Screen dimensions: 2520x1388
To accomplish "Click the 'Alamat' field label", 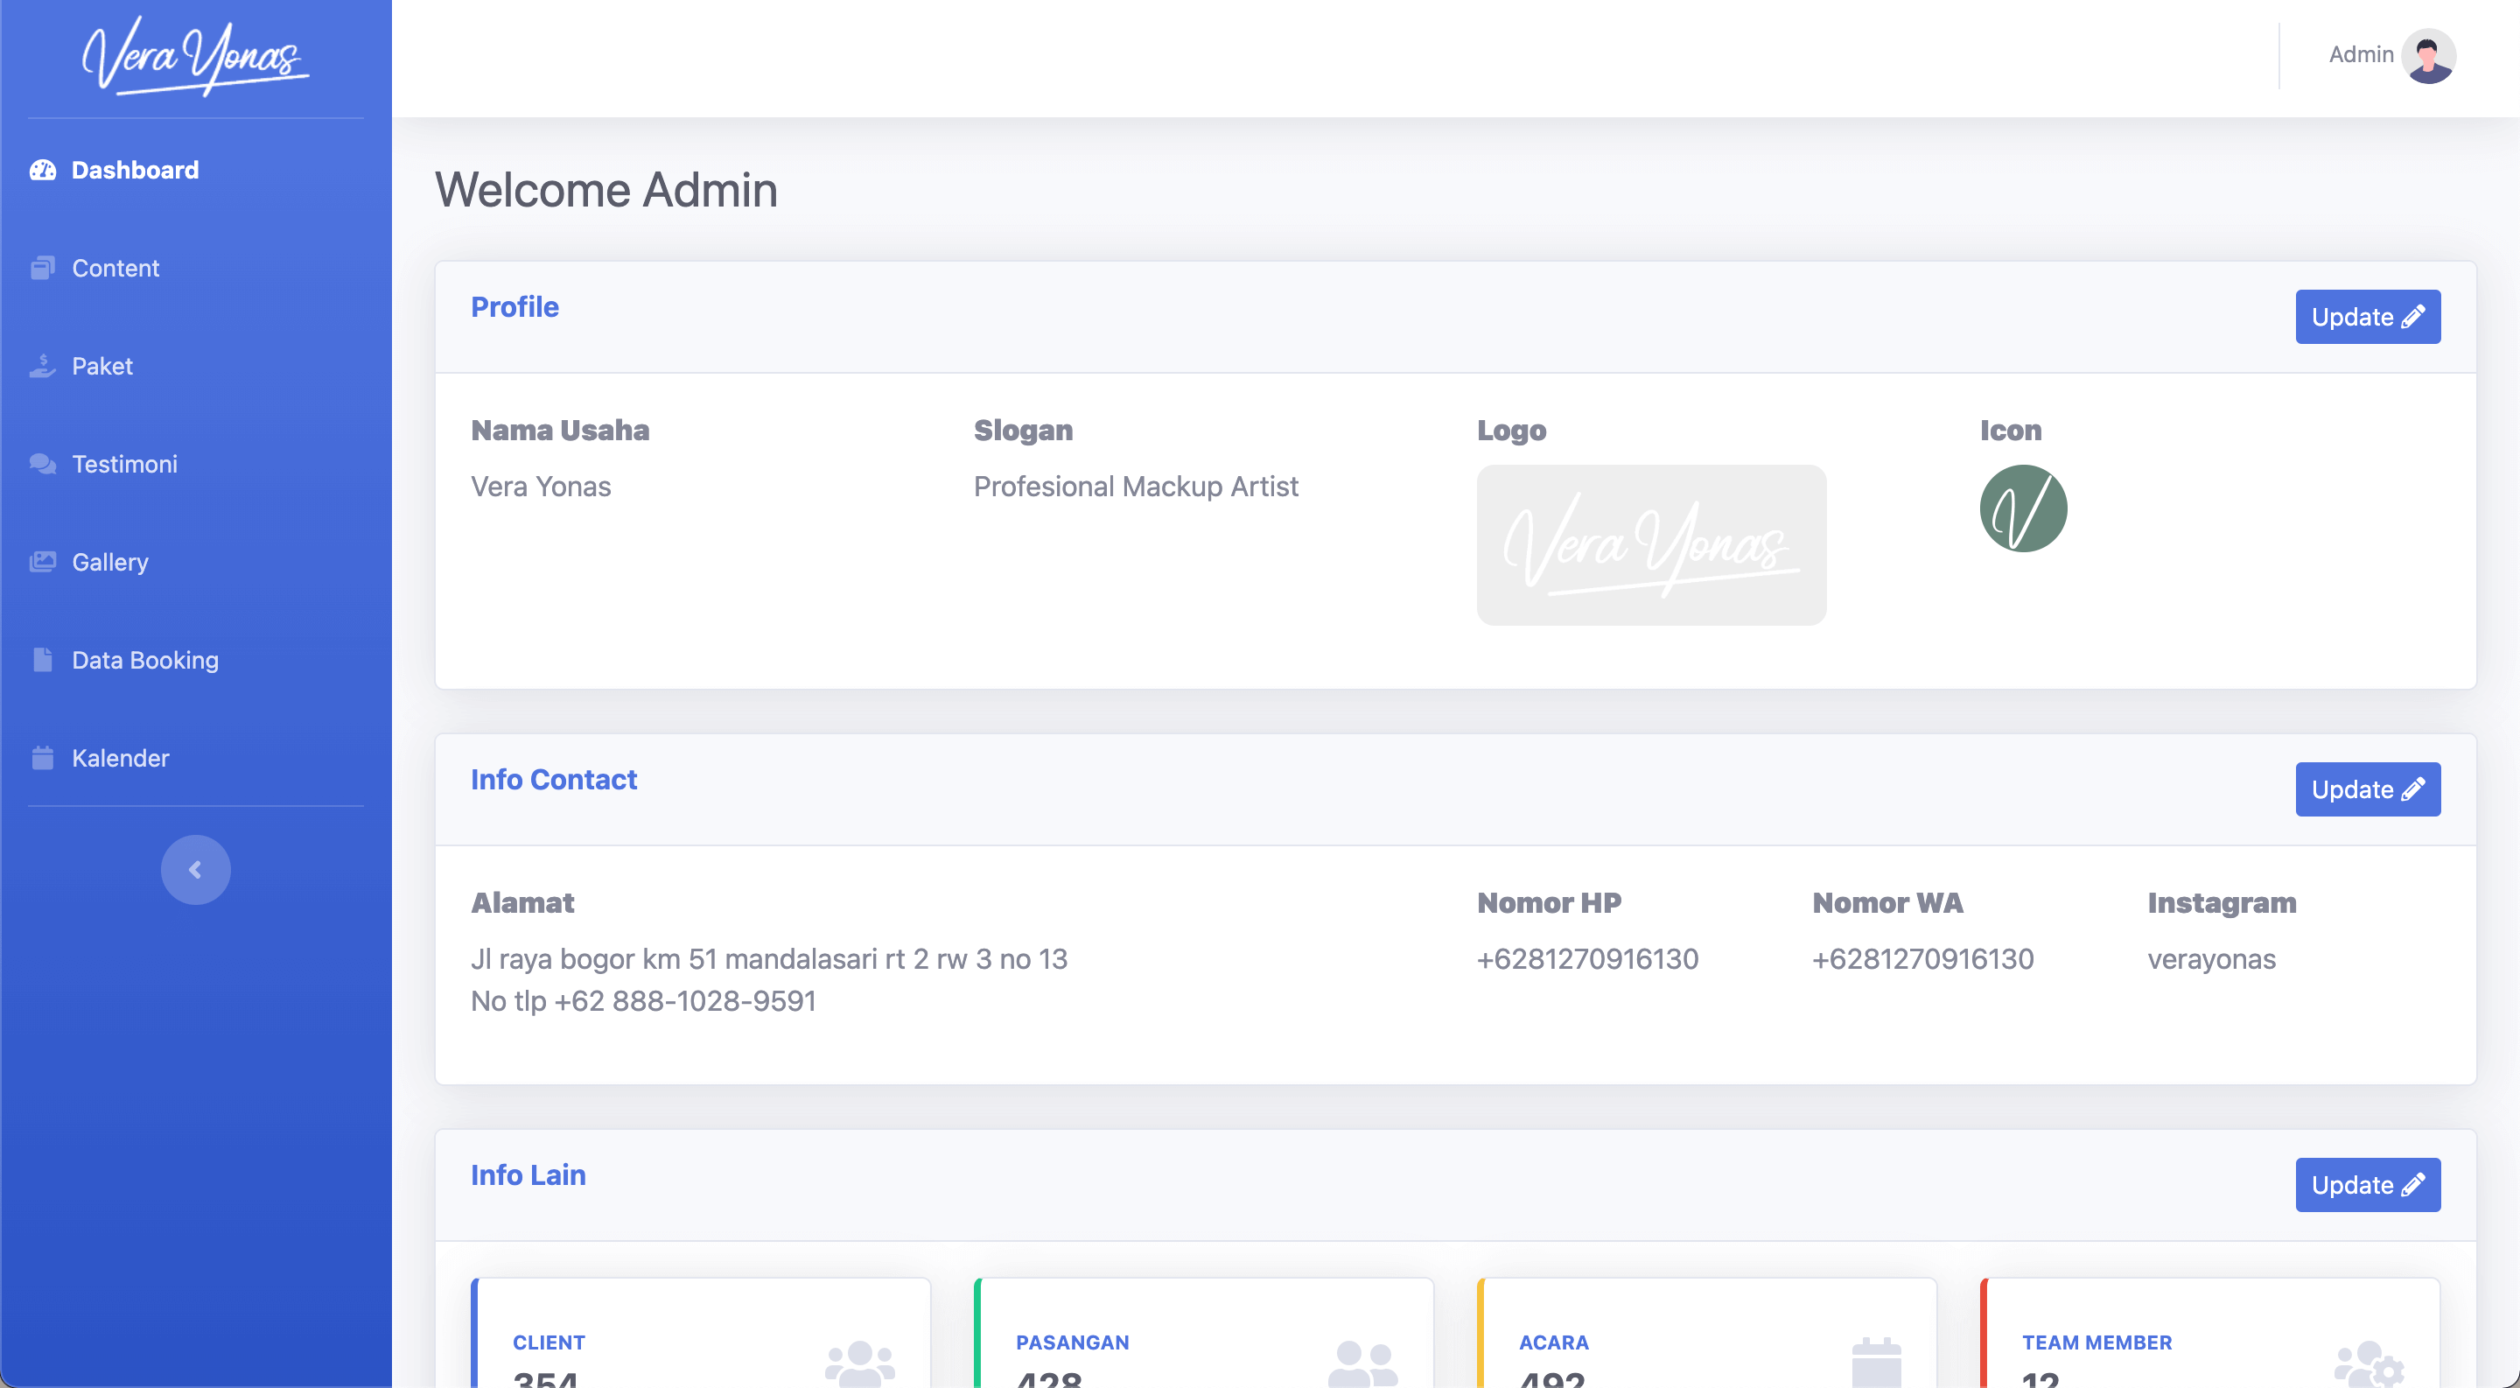I will tap(522, 903).
